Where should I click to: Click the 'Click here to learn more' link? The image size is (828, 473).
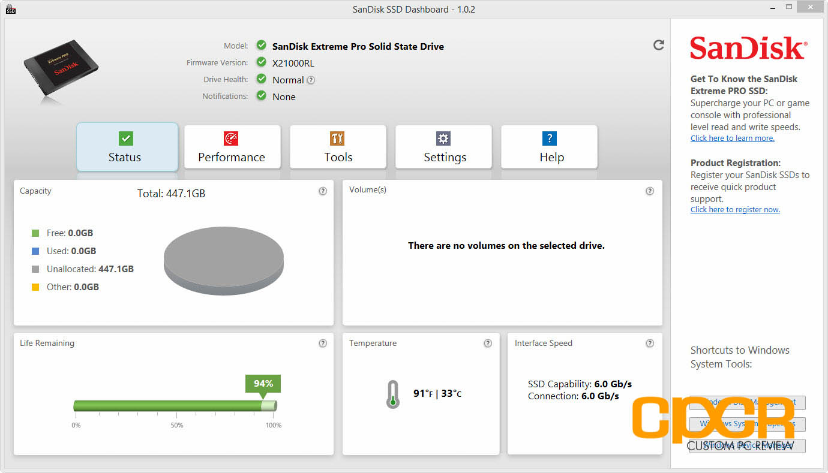click(732, 138)
